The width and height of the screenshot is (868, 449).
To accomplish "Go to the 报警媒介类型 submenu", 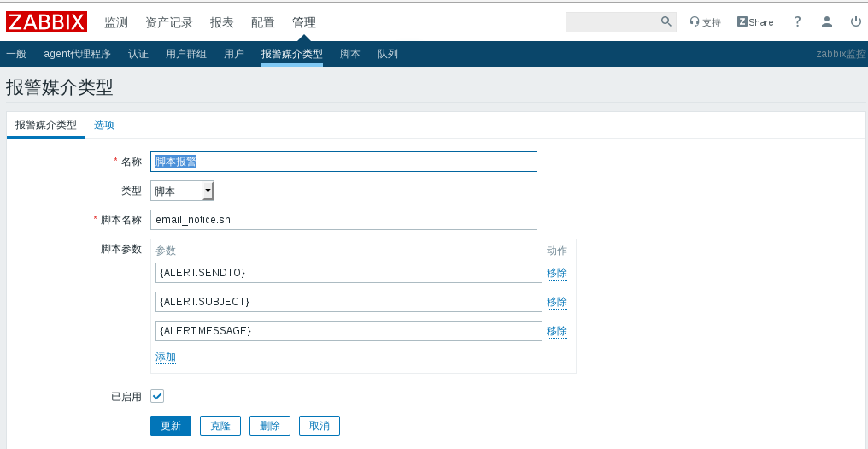I will [291, 54].
